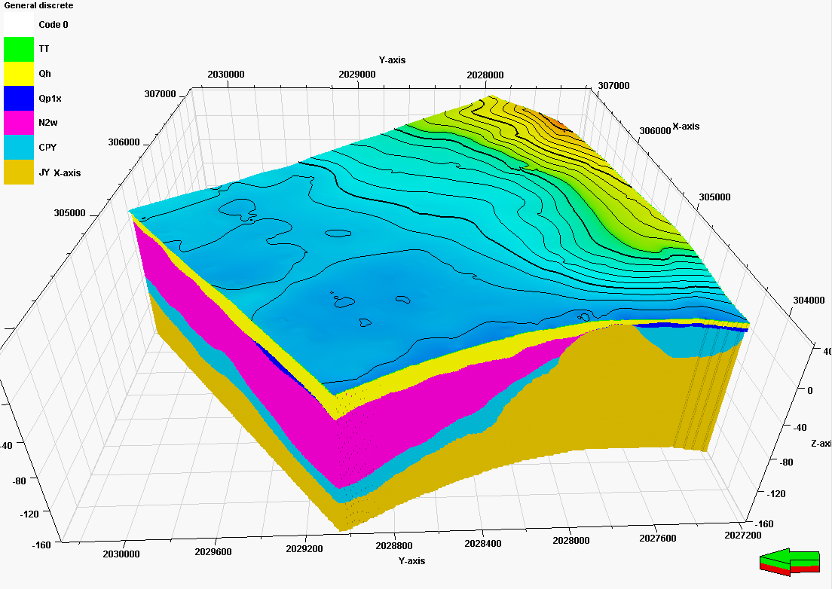
Task: Click the Y-axis title above the model
Action: pos(392,60)
